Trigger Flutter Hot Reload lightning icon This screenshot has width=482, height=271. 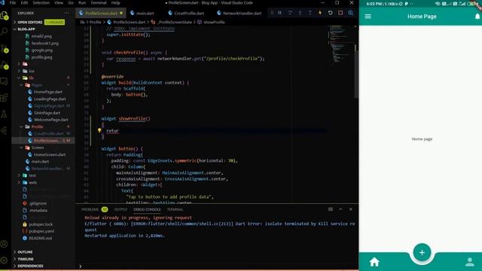pyautogui.click(x=320, y=13)
